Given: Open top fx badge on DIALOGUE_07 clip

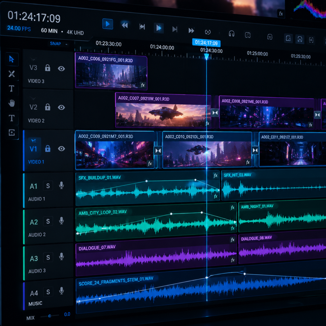Looking at the screenshot, I should (233, 240).
